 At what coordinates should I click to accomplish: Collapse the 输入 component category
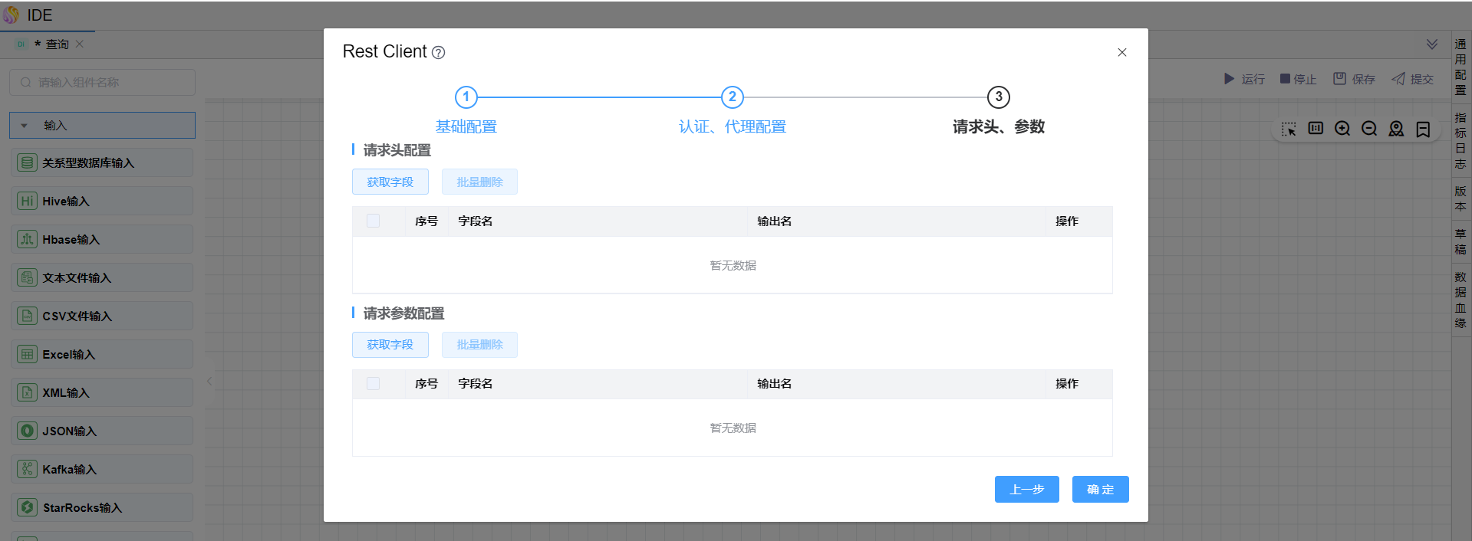pos(25,126)
